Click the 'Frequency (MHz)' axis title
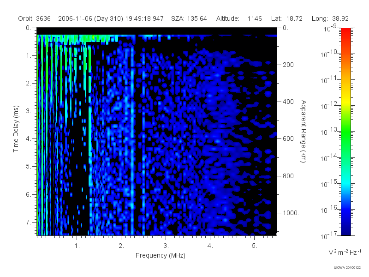The width and height of the screenshot is (369, 277). tap(161, 255)
